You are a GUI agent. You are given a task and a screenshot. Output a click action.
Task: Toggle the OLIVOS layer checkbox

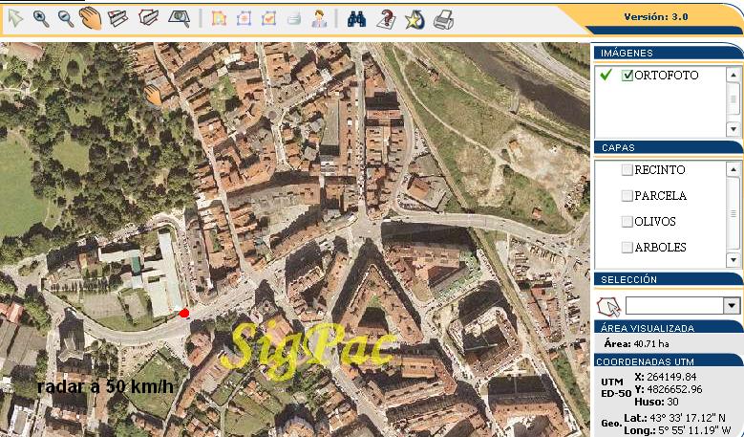click(x=627, y=222)
